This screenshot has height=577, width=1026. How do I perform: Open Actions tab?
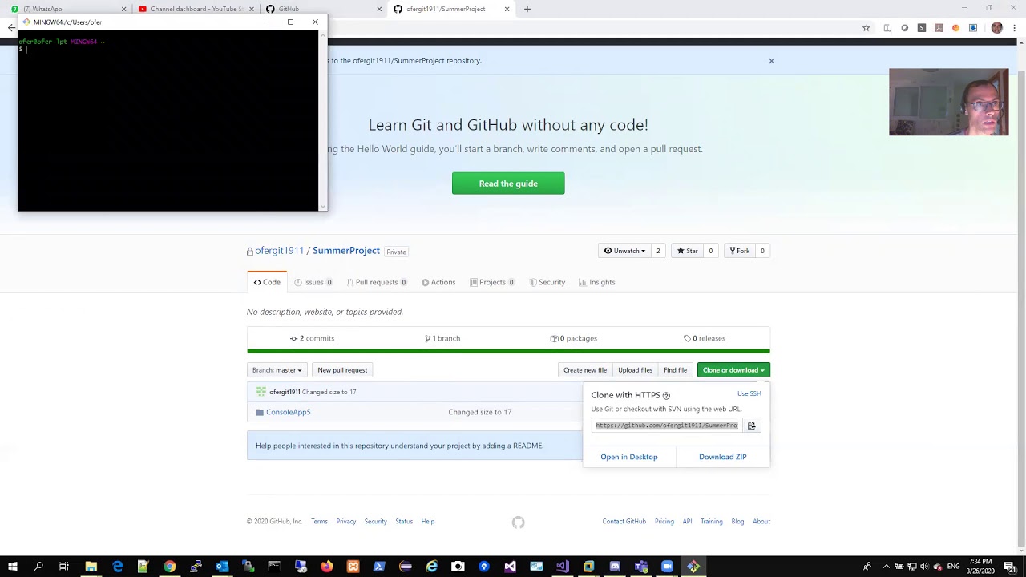coord(438,282)
